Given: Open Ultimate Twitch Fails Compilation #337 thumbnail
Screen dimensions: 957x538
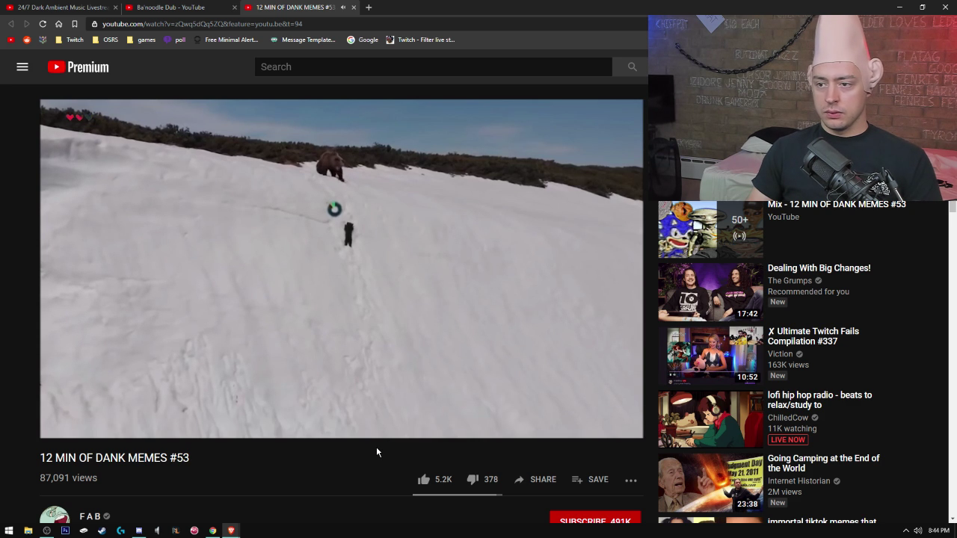Looking at the screenshot, I should point(710,356).
